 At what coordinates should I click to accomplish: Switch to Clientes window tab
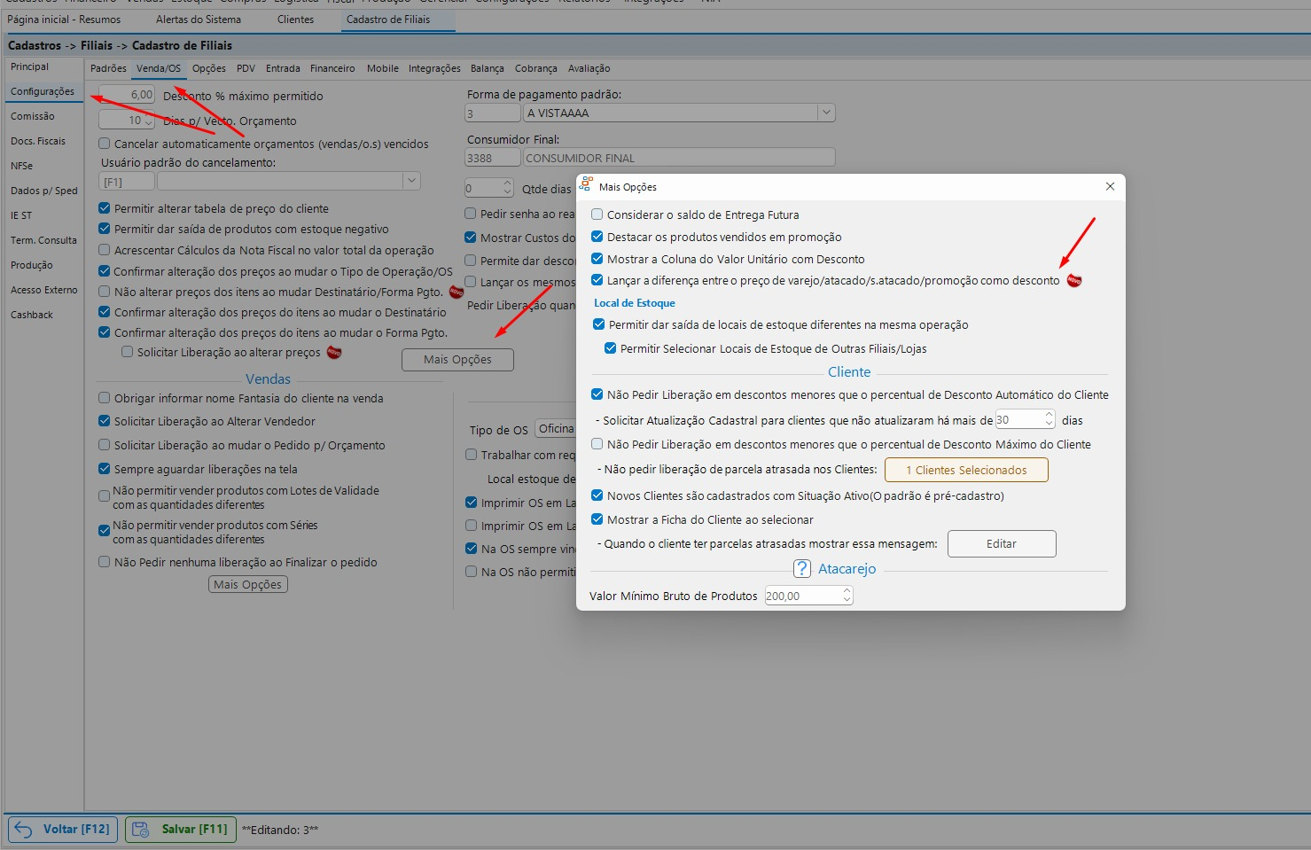[295, 19]
